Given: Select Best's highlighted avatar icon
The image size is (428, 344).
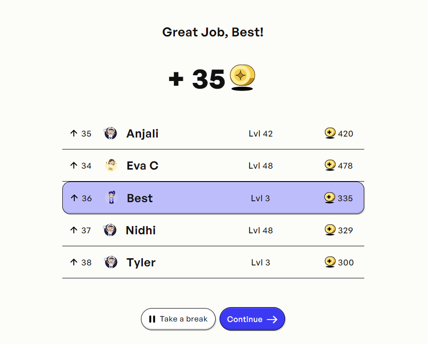Looking at the screenshot, I should (x=111, y=198).
